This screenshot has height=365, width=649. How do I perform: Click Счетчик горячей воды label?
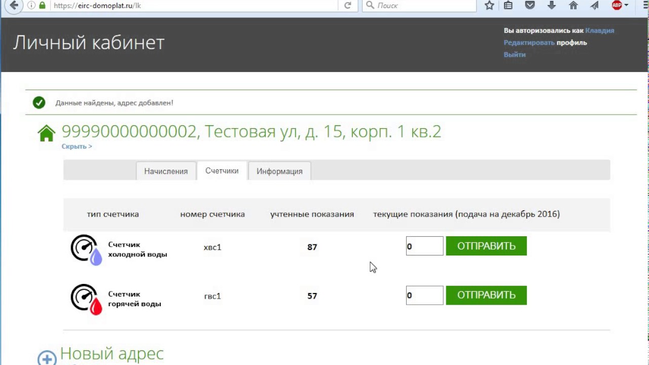click(x=134, y=299)
